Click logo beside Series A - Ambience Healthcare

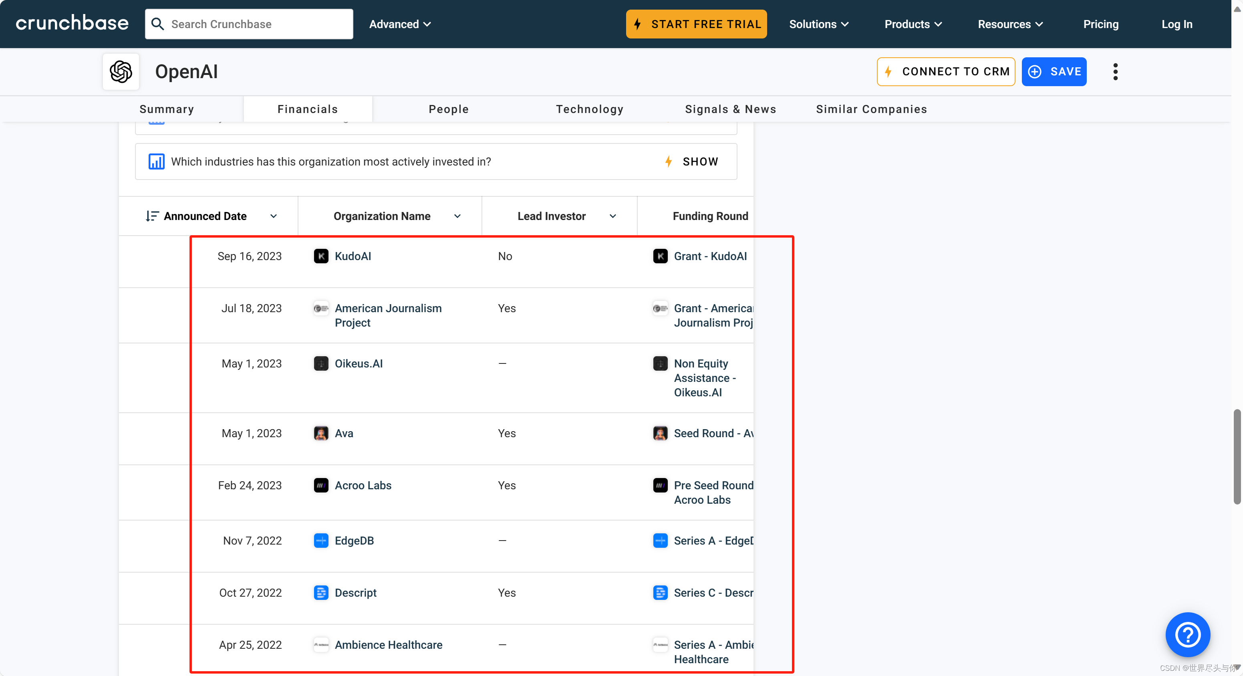tap(660, 645)
